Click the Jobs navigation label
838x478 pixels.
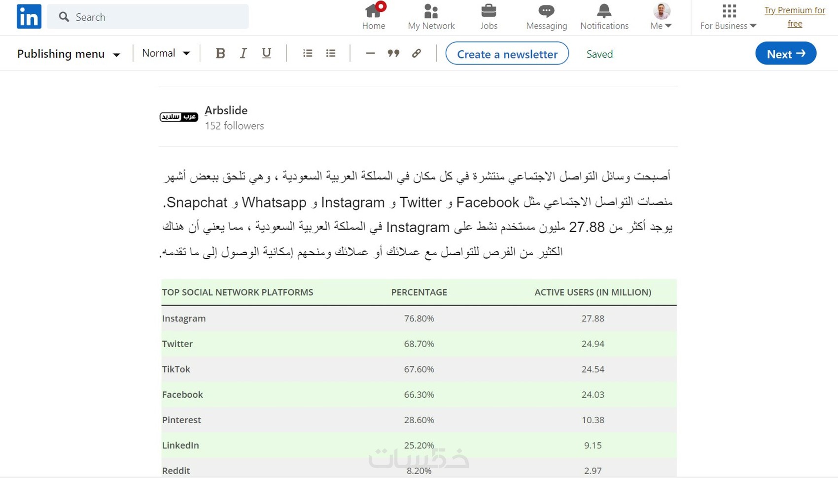click(489, 26)
